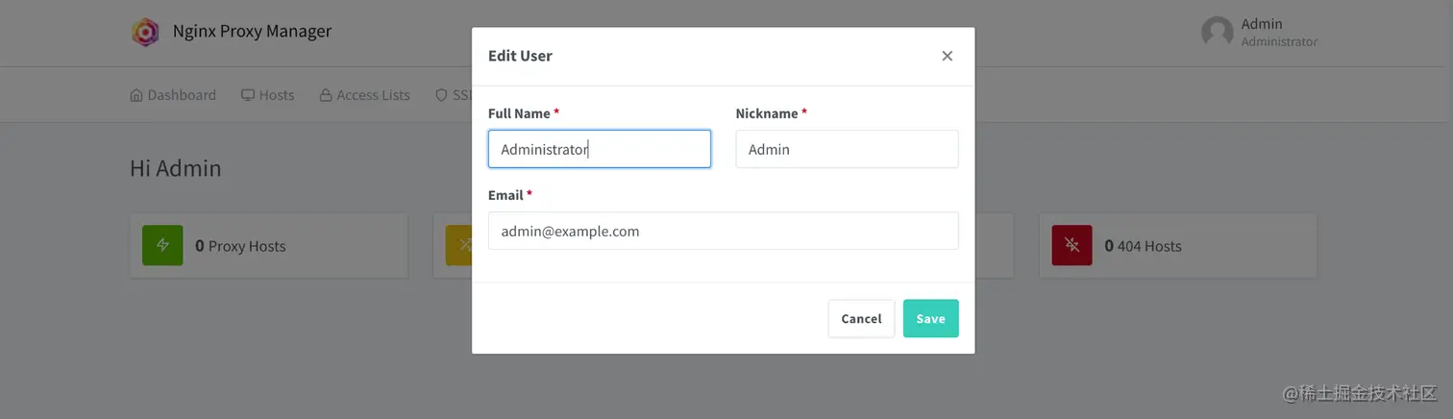Open the Admin user avatar menu
1453x419 pixels.
tap(1217, 32)
